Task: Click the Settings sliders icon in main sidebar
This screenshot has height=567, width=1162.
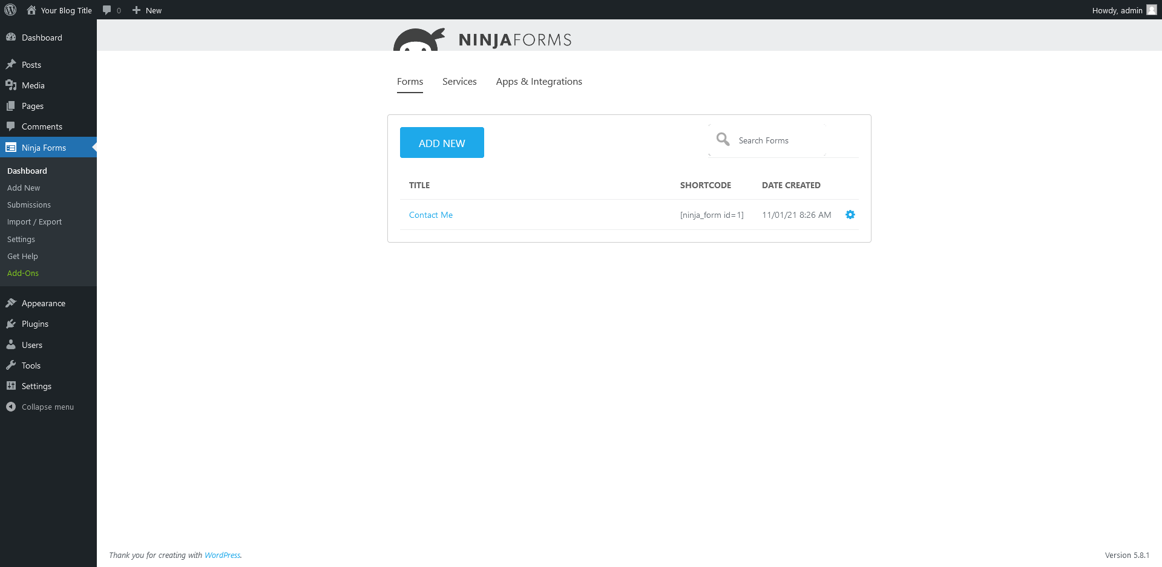Action: tap(11, 385)
